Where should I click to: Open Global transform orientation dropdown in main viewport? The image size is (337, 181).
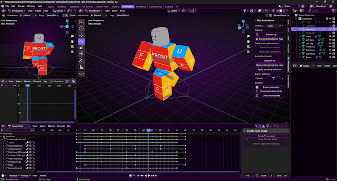coord(173,11)
